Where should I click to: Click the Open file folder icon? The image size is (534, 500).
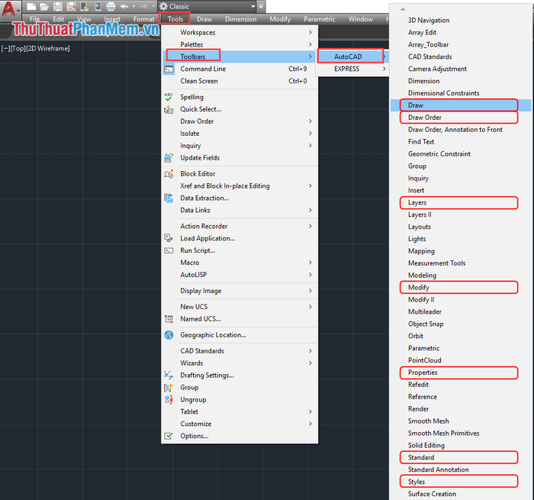coord(44,6)
